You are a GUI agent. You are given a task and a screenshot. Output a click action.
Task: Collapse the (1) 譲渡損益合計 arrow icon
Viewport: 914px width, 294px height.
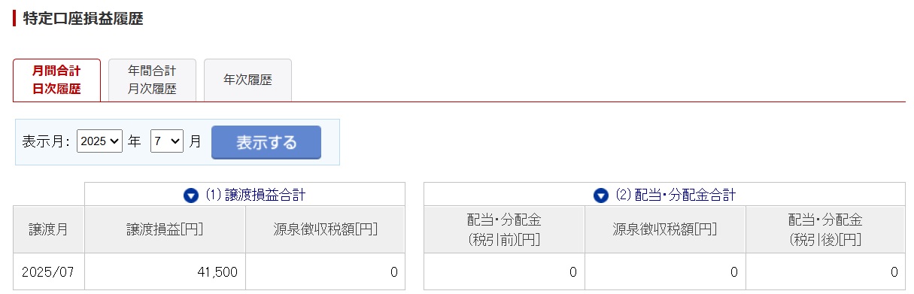(x=191, y=195)
